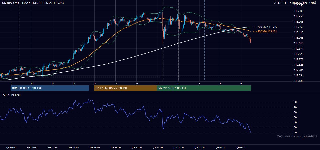The height and width of the screenshot is (150, 320).
Task: Click RSI scale value 40
Action: coord(295,122)
